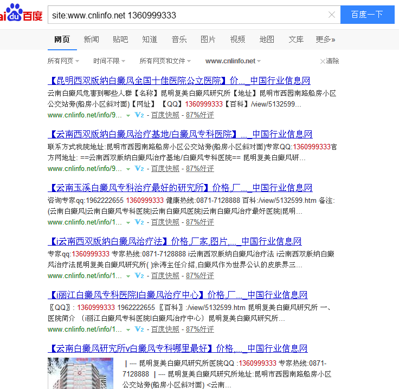Click the V2 badge under the first result
The width and height of the screenshot is (399, 389).
(x=139, y=115)
